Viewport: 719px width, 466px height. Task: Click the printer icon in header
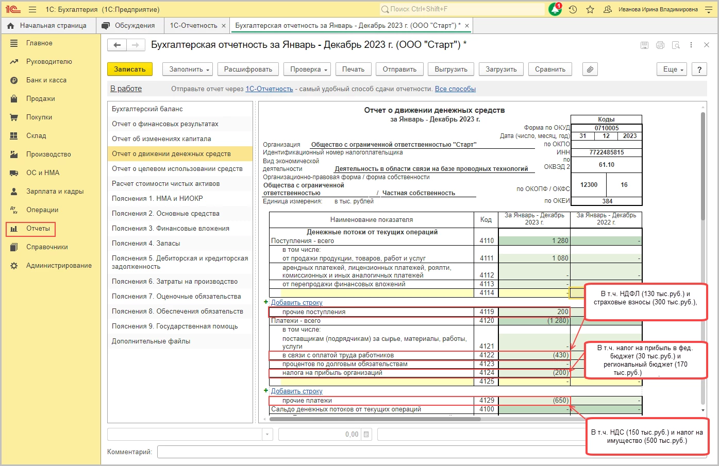660,45
